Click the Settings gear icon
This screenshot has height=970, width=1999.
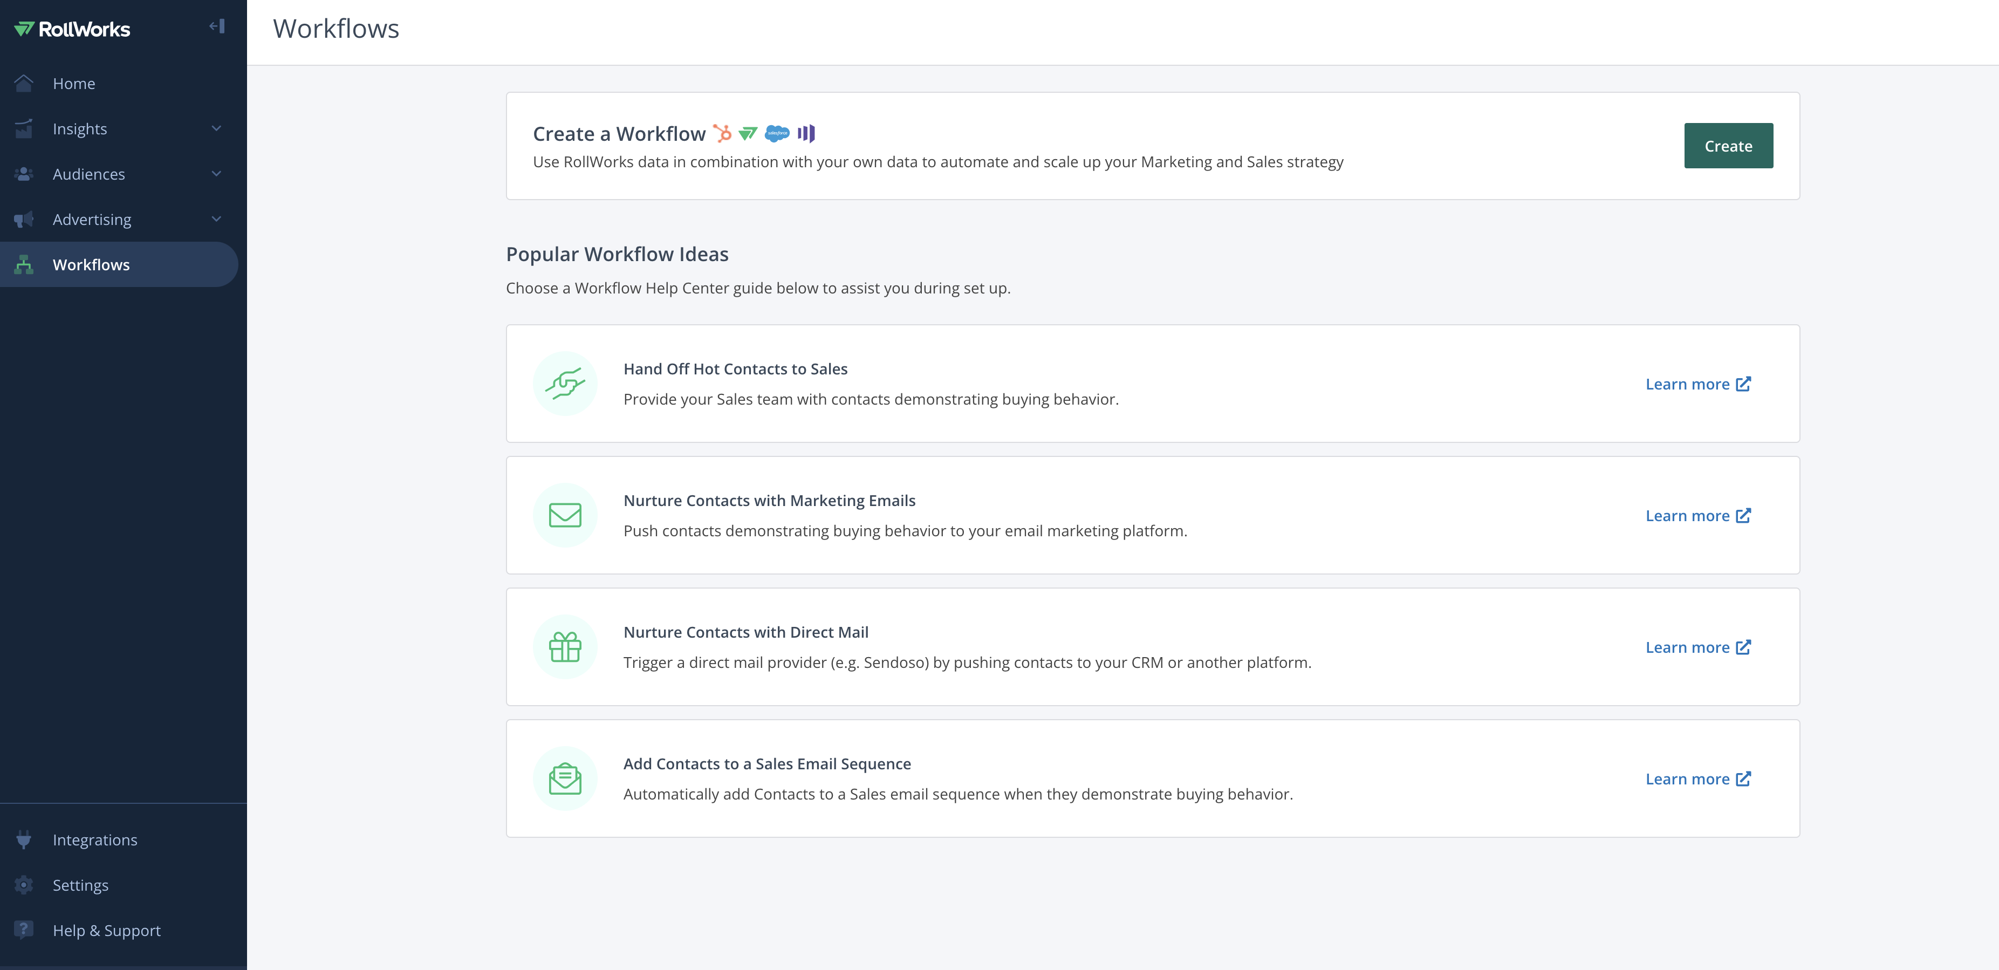24,885
